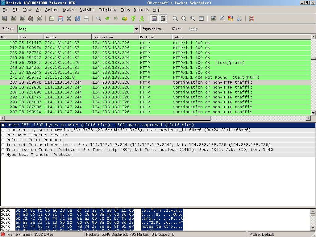Open preferences wrench icon
The width and height of the screenshot is (316, 237).
click(x=239, y=19)
